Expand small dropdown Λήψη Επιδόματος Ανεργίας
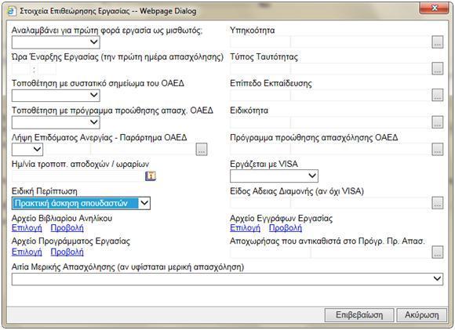The image size is (455, 330). tap(27, 150)
